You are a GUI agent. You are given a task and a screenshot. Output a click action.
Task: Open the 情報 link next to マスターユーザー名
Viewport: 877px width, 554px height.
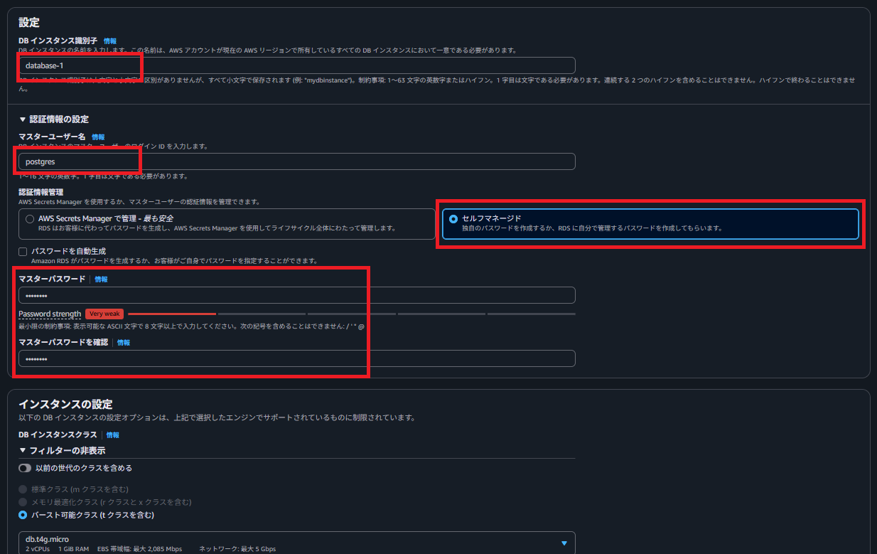(98, 137)
